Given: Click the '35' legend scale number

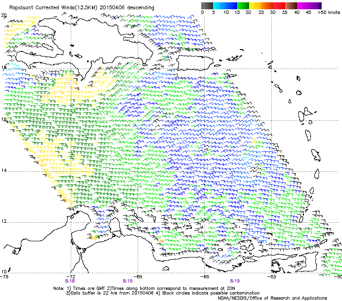Looking at the screenshot, I should 285,12.
